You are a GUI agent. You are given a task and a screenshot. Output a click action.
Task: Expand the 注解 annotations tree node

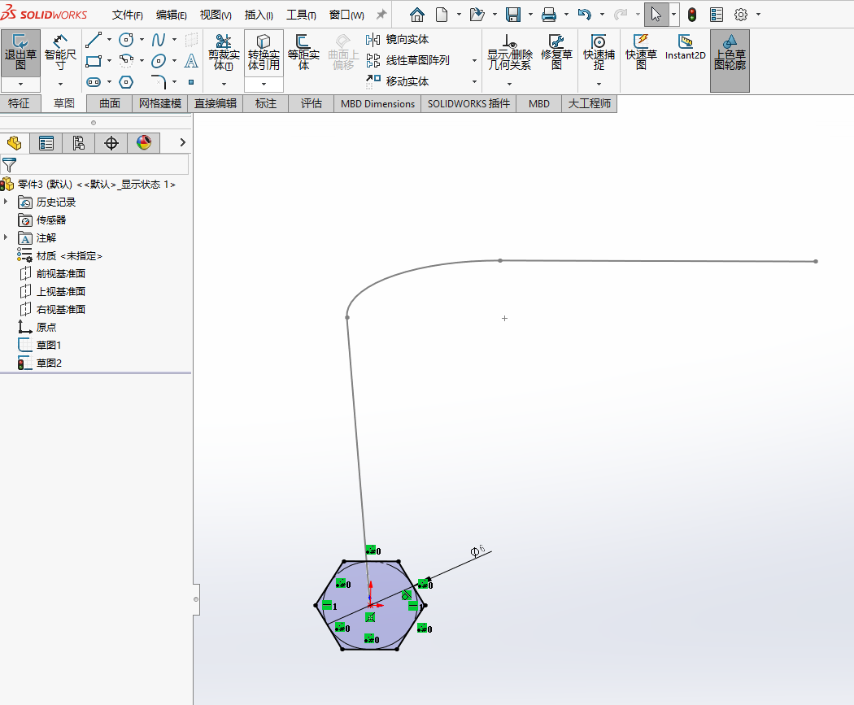tap(7, 237)
